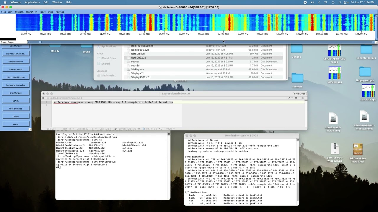Screen dimensions: 378x212
Task: Select the SdrGlut-986-Install.dmg disk image
Action: (333, 119)
